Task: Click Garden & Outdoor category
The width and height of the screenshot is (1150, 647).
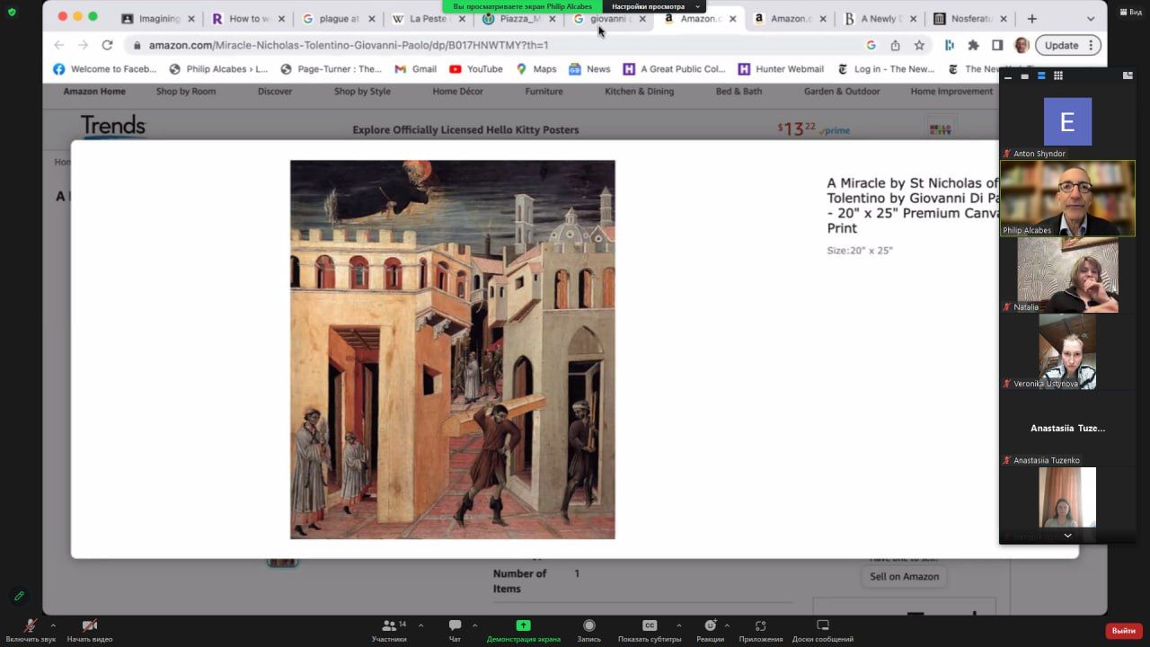Action: 842,92
